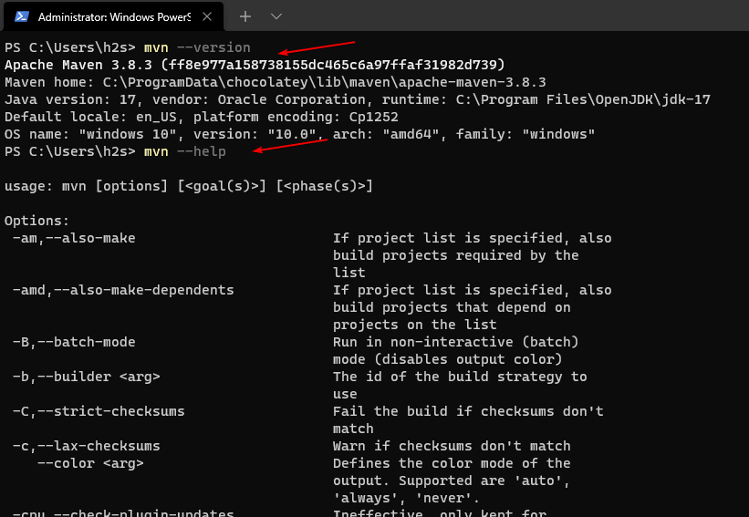Screen dimensions: 749x517
Task: Click the 'Java version: 17' output line
Action: click(358, 99)
